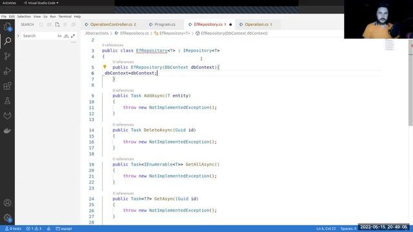Click the 0 tests status bar item

[13, 229]
